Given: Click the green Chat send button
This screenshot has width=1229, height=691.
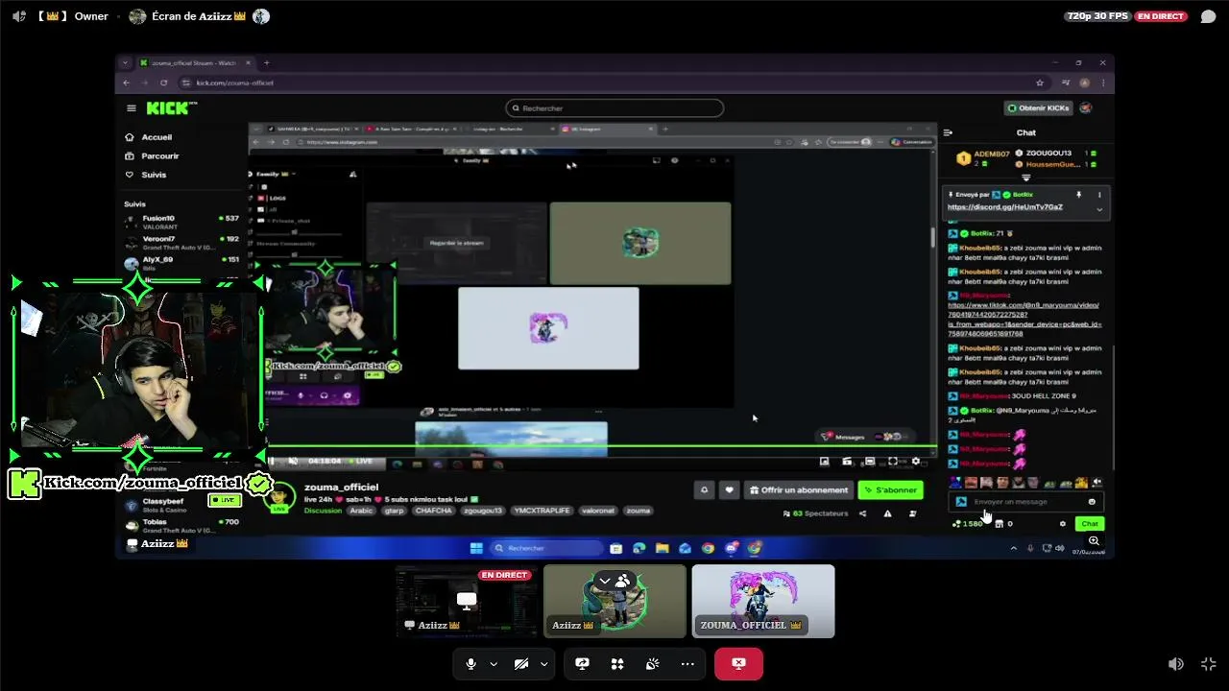Looking at the screenshot, I should 1090,523.
